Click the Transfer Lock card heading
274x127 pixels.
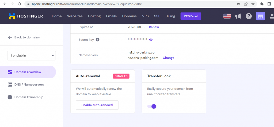(x=159, y=76)
